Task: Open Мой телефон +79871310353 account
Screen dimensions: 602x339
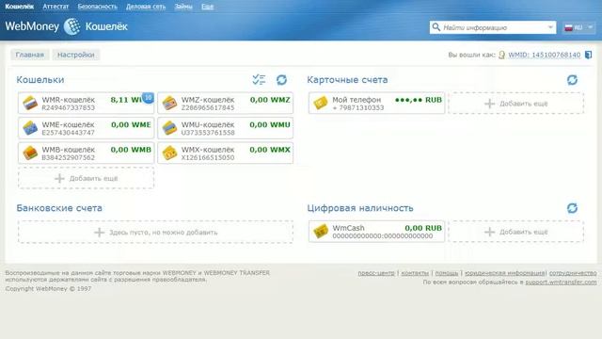Action: click(x=376, y=103)
